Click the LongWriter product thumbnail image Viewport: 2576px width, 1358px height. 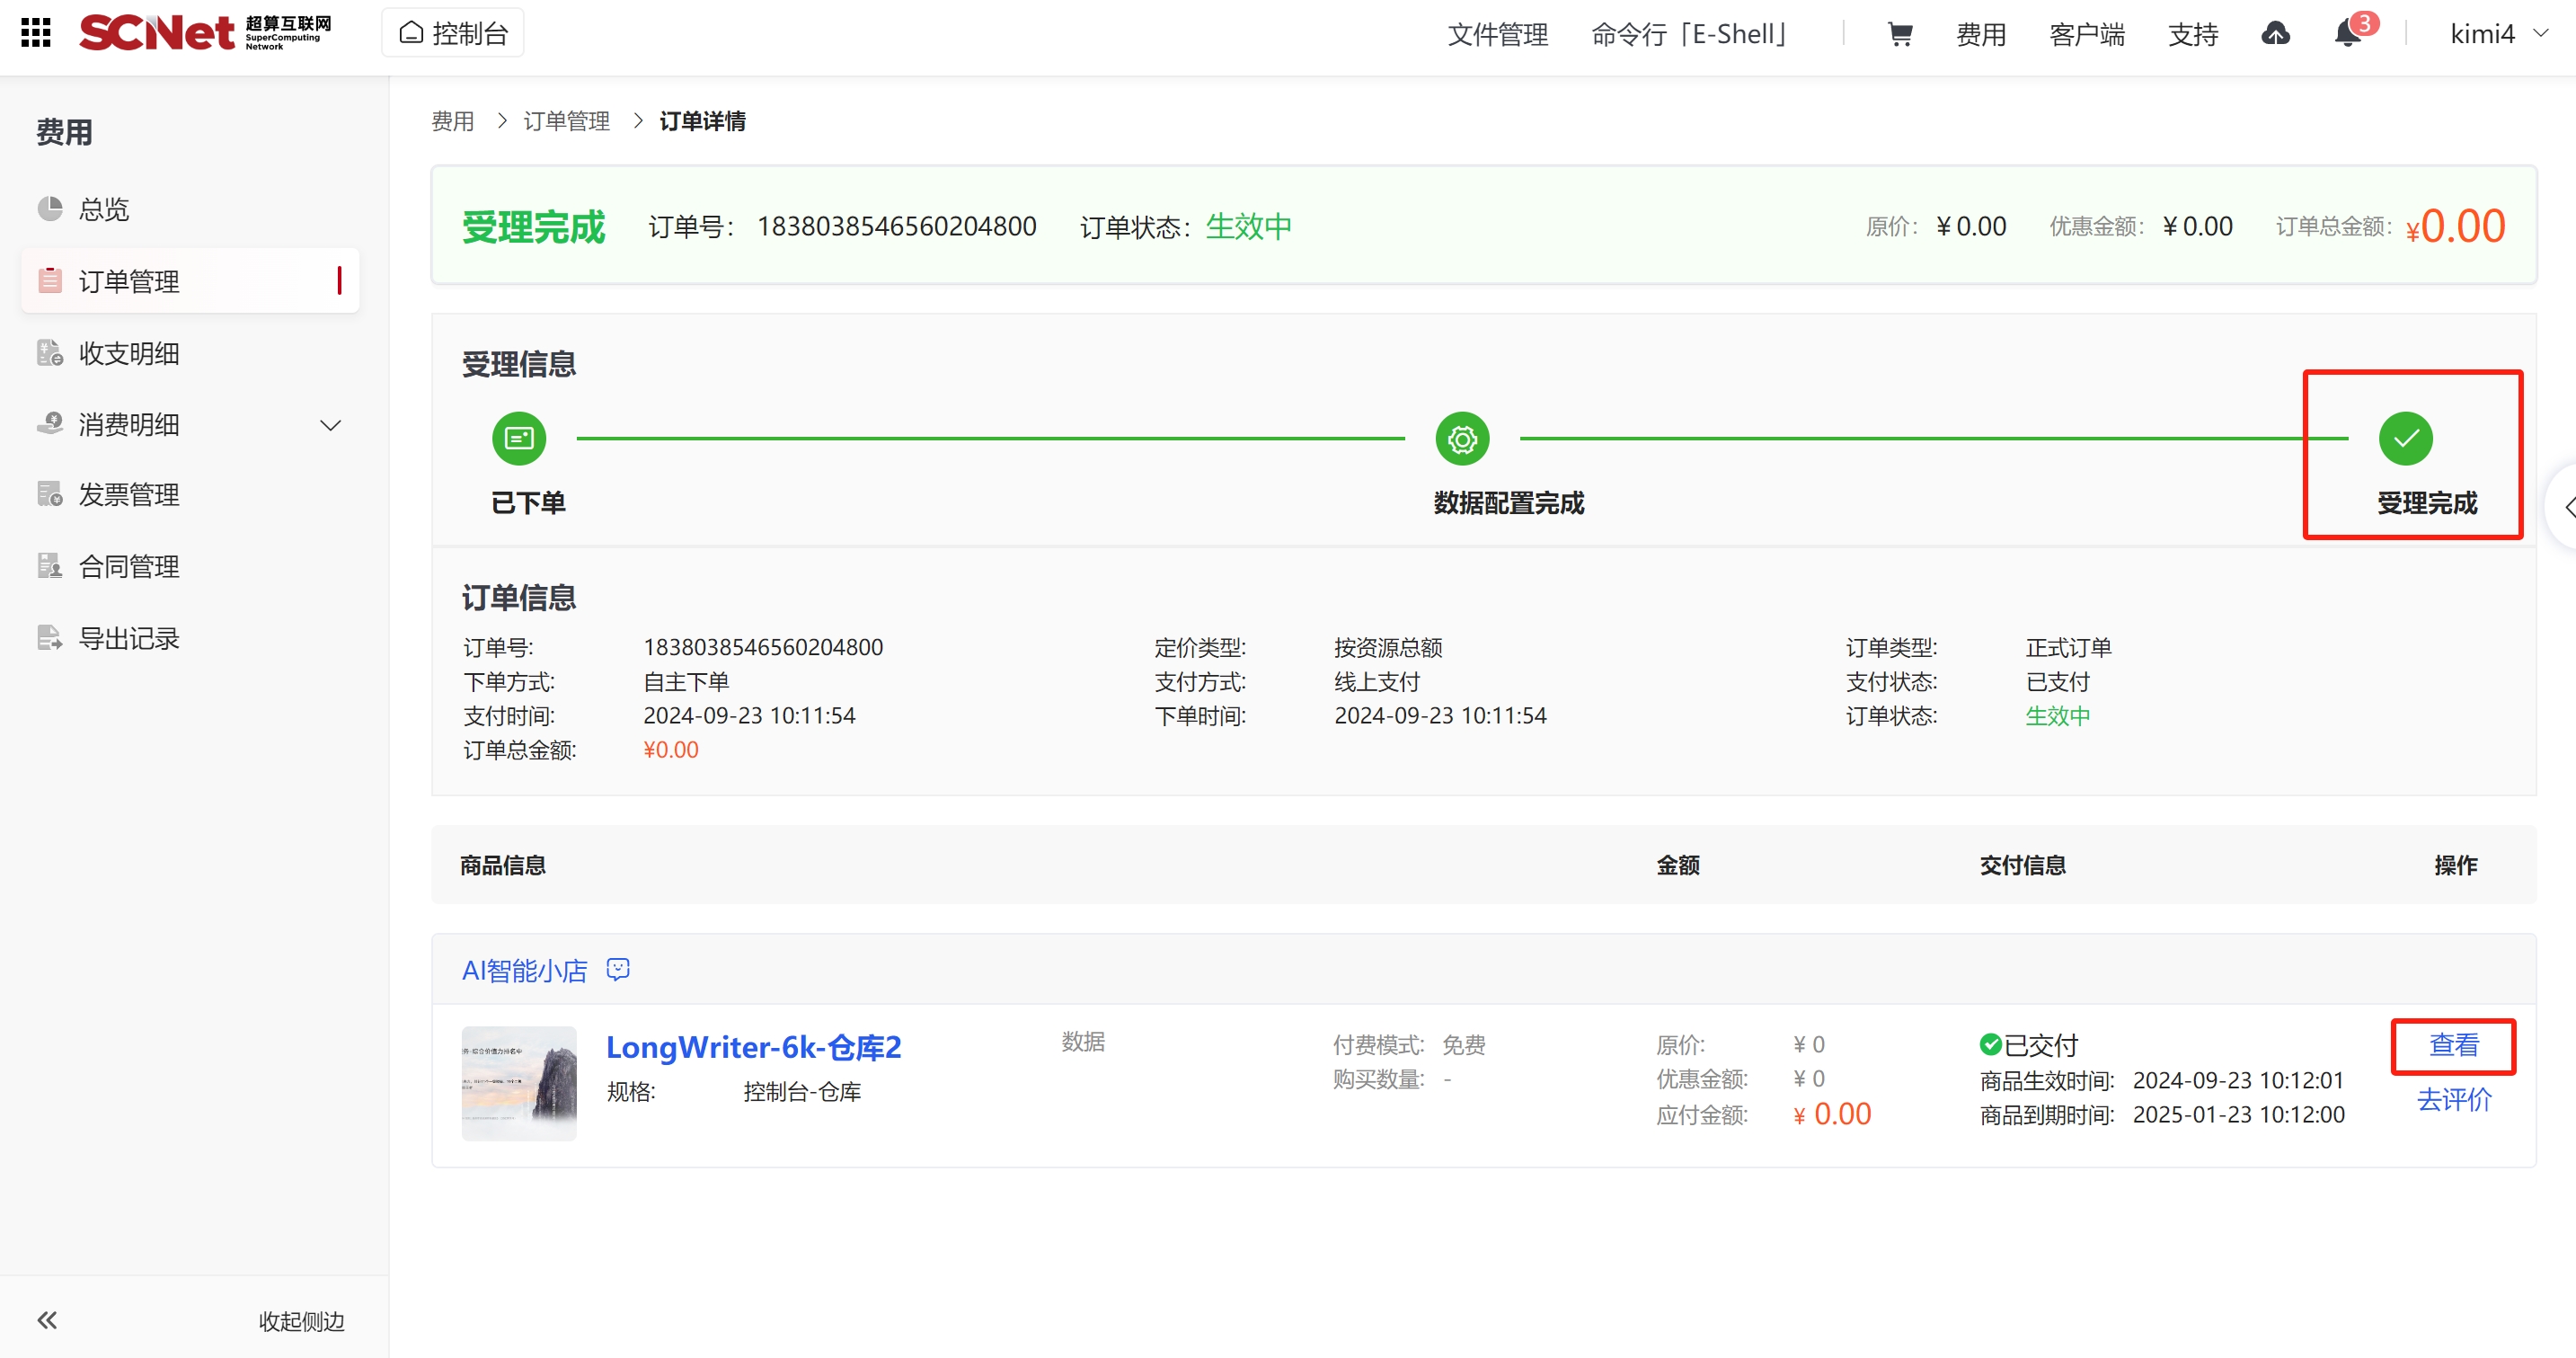519,1083
